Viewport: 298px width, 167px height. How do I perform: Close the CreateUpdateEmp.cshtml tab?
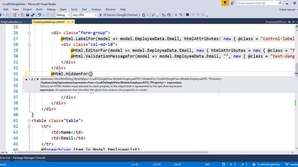73,22
